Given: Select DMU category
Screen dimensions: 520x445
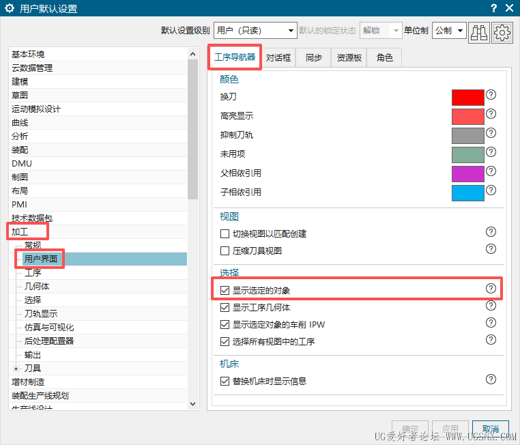Looking at the screenshot, I should pyautogui.click(x=98, y=164).
